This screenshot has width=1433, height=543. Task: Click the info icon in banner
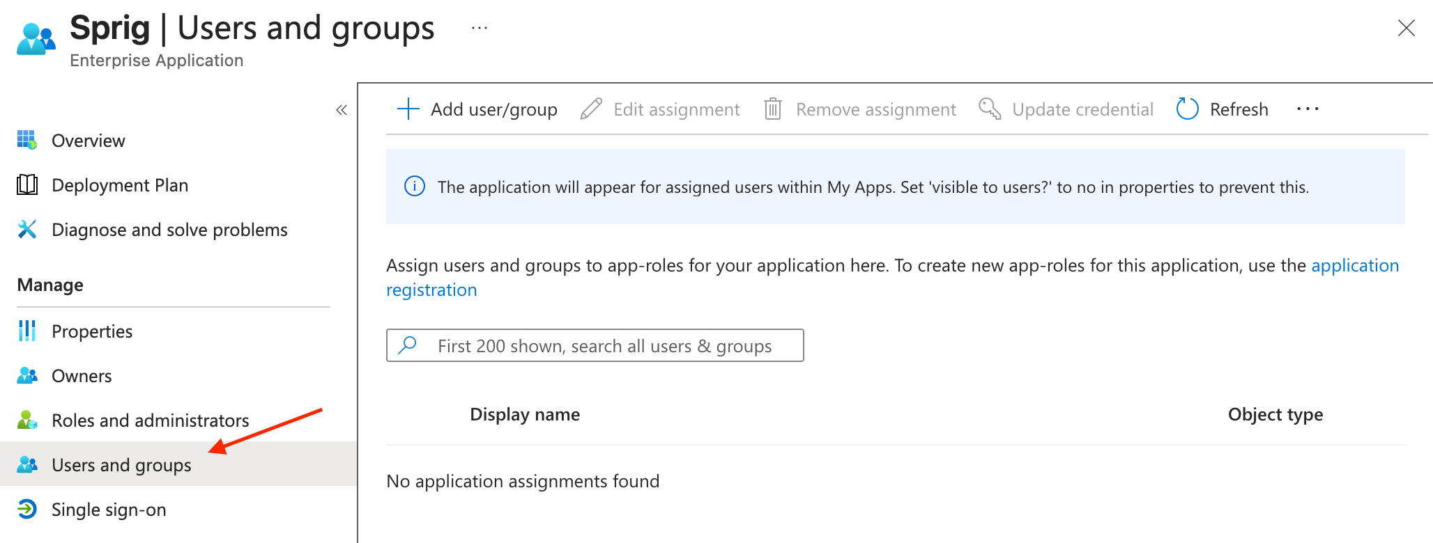[415, 187]
